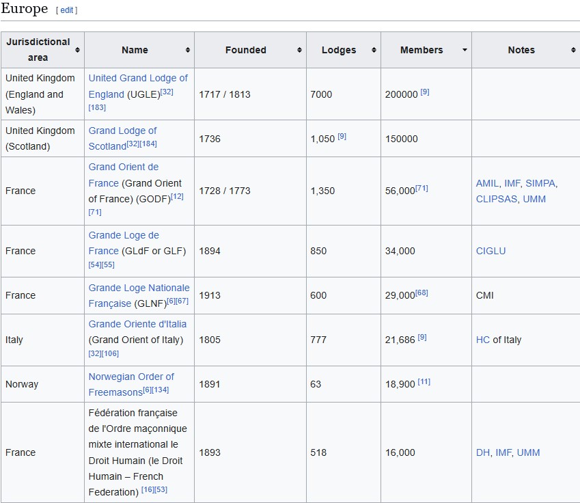Open Grand Orient de France article
The image size is (580, 503).
point(123,175)
